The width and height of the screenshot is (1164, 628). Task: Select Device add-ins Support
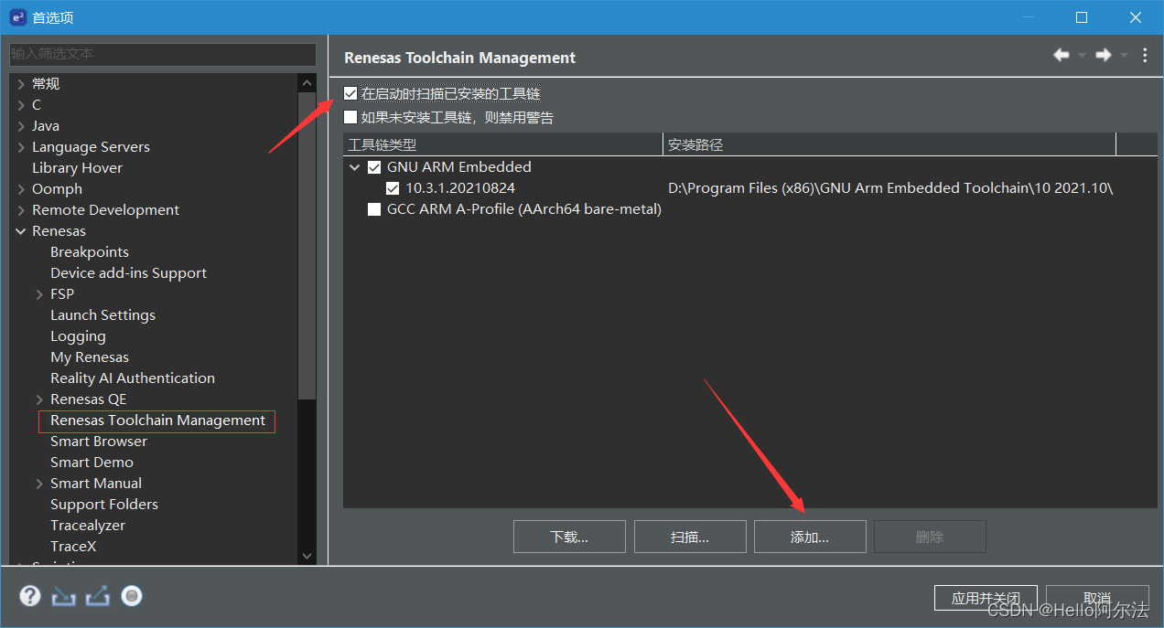point(128,273)
